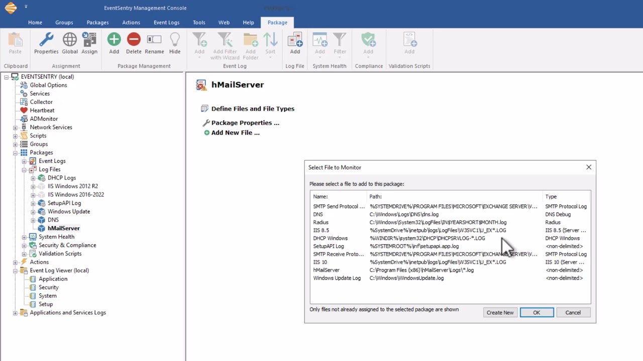The height and width of the screenshot is (361, 643).
Task: Click the Paste clipboard icon
Action: [15, 40]
